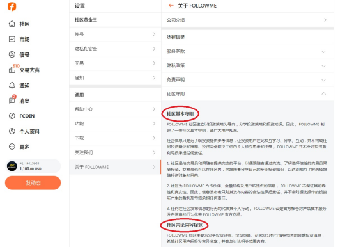Open the 个人资料 profile icon
This screenshot has width=354, height=247.
[x=12, y=131]
